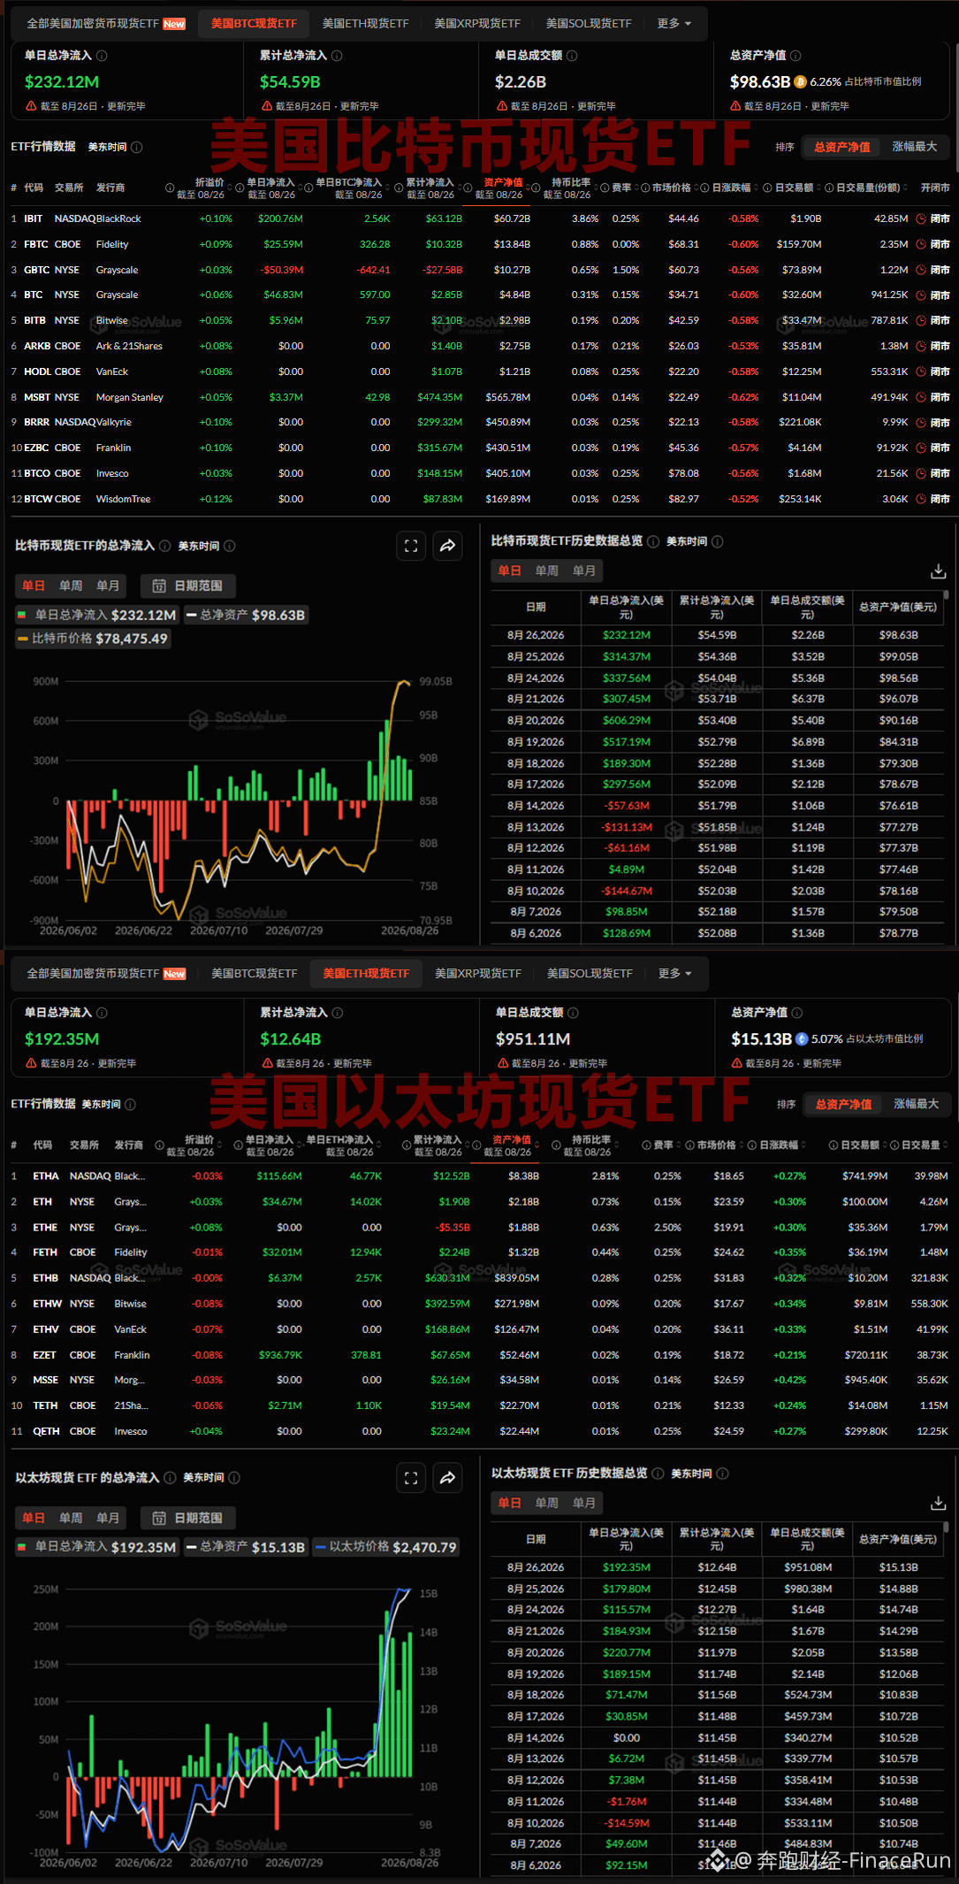Download the Bitcoin ETF history data
This screenshot has width=959, height=1884.
click(939, 571)
